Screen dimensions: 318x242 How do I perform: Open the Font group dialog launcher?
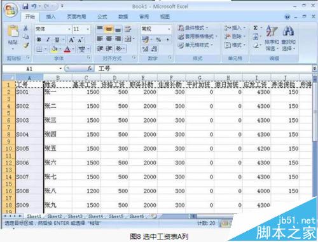(89, 57)
